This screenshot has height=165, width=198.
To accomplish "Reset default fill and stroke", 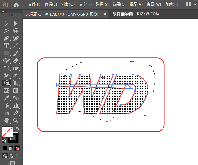I will coord(4,141).
